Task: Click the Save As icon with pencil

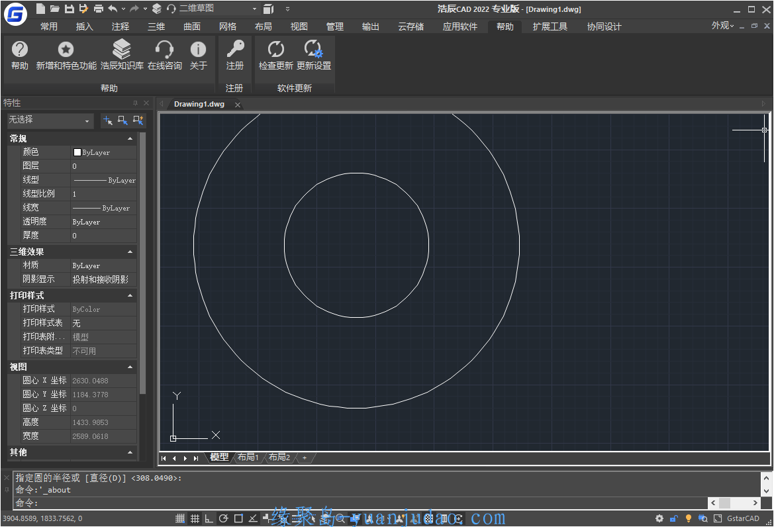Action: click(x=83, y=9)
